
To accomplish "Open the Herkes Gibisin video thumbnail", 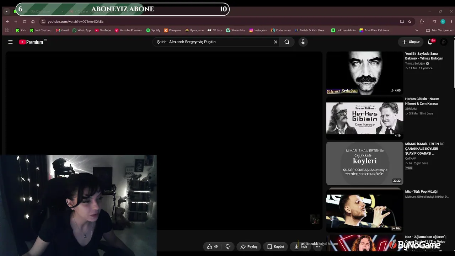I will point(365,118).
